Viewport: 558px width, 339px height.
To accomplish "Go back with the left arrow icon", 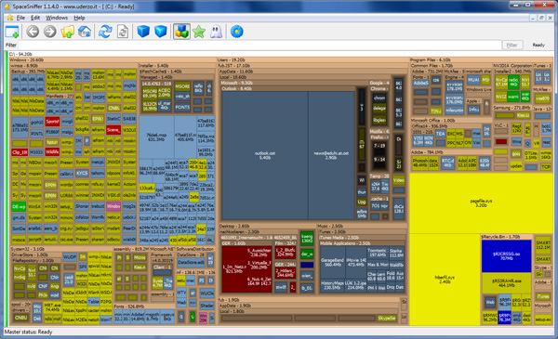I will coord(33,32).
